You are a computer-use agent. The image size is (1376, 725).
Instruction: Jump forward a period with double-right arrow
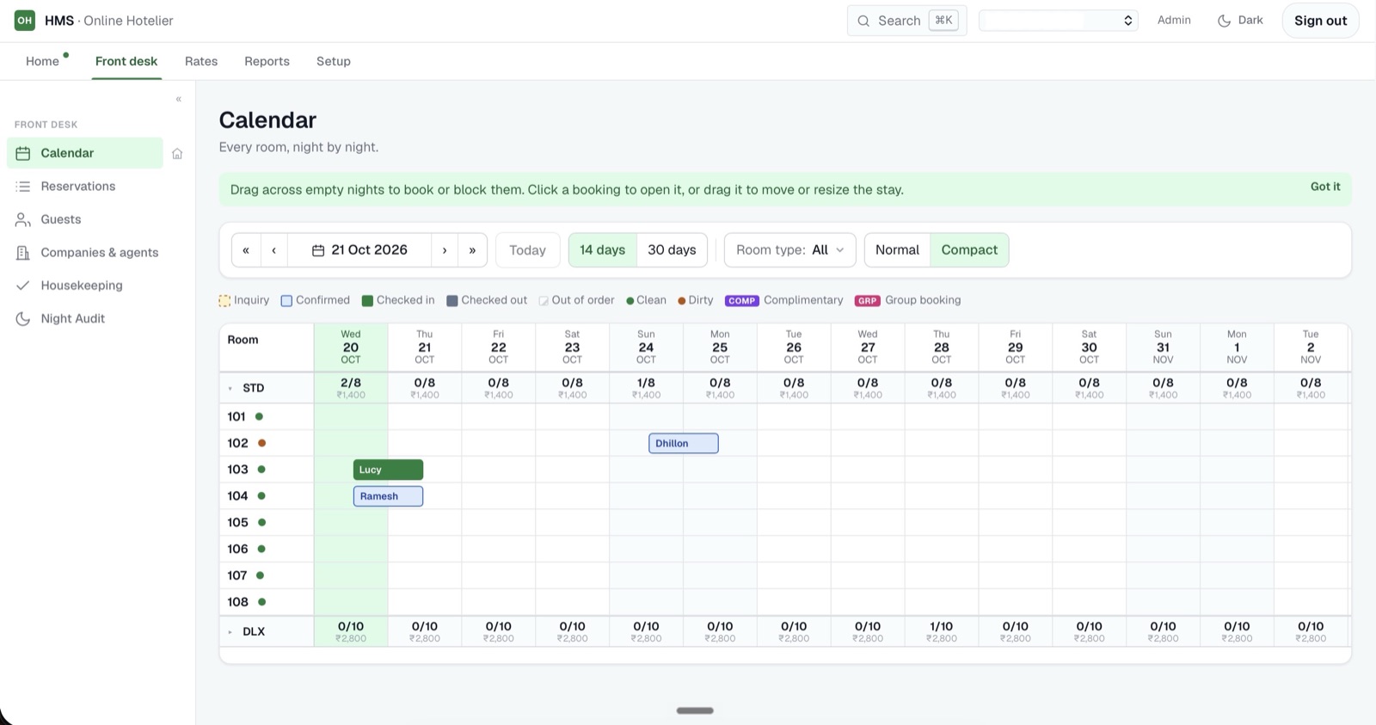(472, 250)
